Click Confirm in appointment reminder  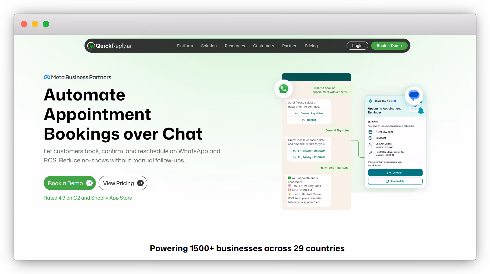click(x=395, y=173)
